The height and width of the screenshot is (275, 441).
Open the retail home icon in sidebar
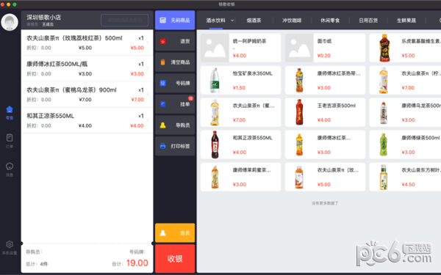(x=10, y=109)
